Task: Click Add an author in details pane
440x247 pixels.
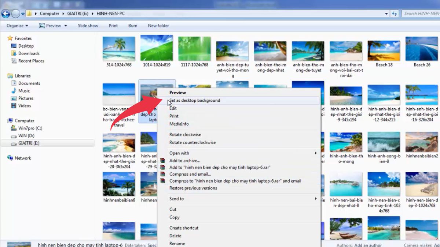Action: (368, 245)
